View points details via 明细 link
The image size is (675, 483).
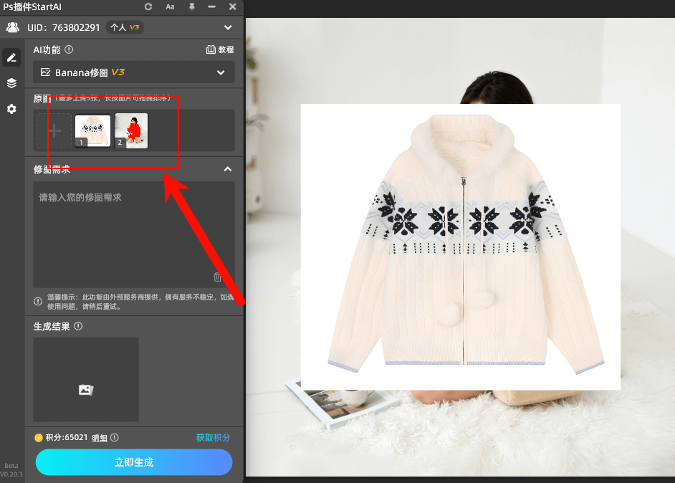click(100, 437)
